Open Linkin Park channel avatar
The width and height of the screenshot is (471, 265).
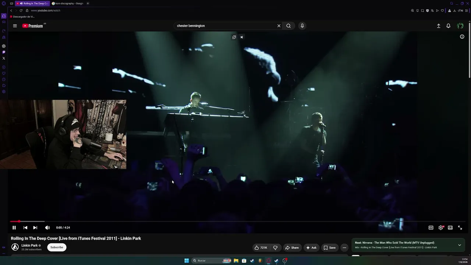(15, 247)
